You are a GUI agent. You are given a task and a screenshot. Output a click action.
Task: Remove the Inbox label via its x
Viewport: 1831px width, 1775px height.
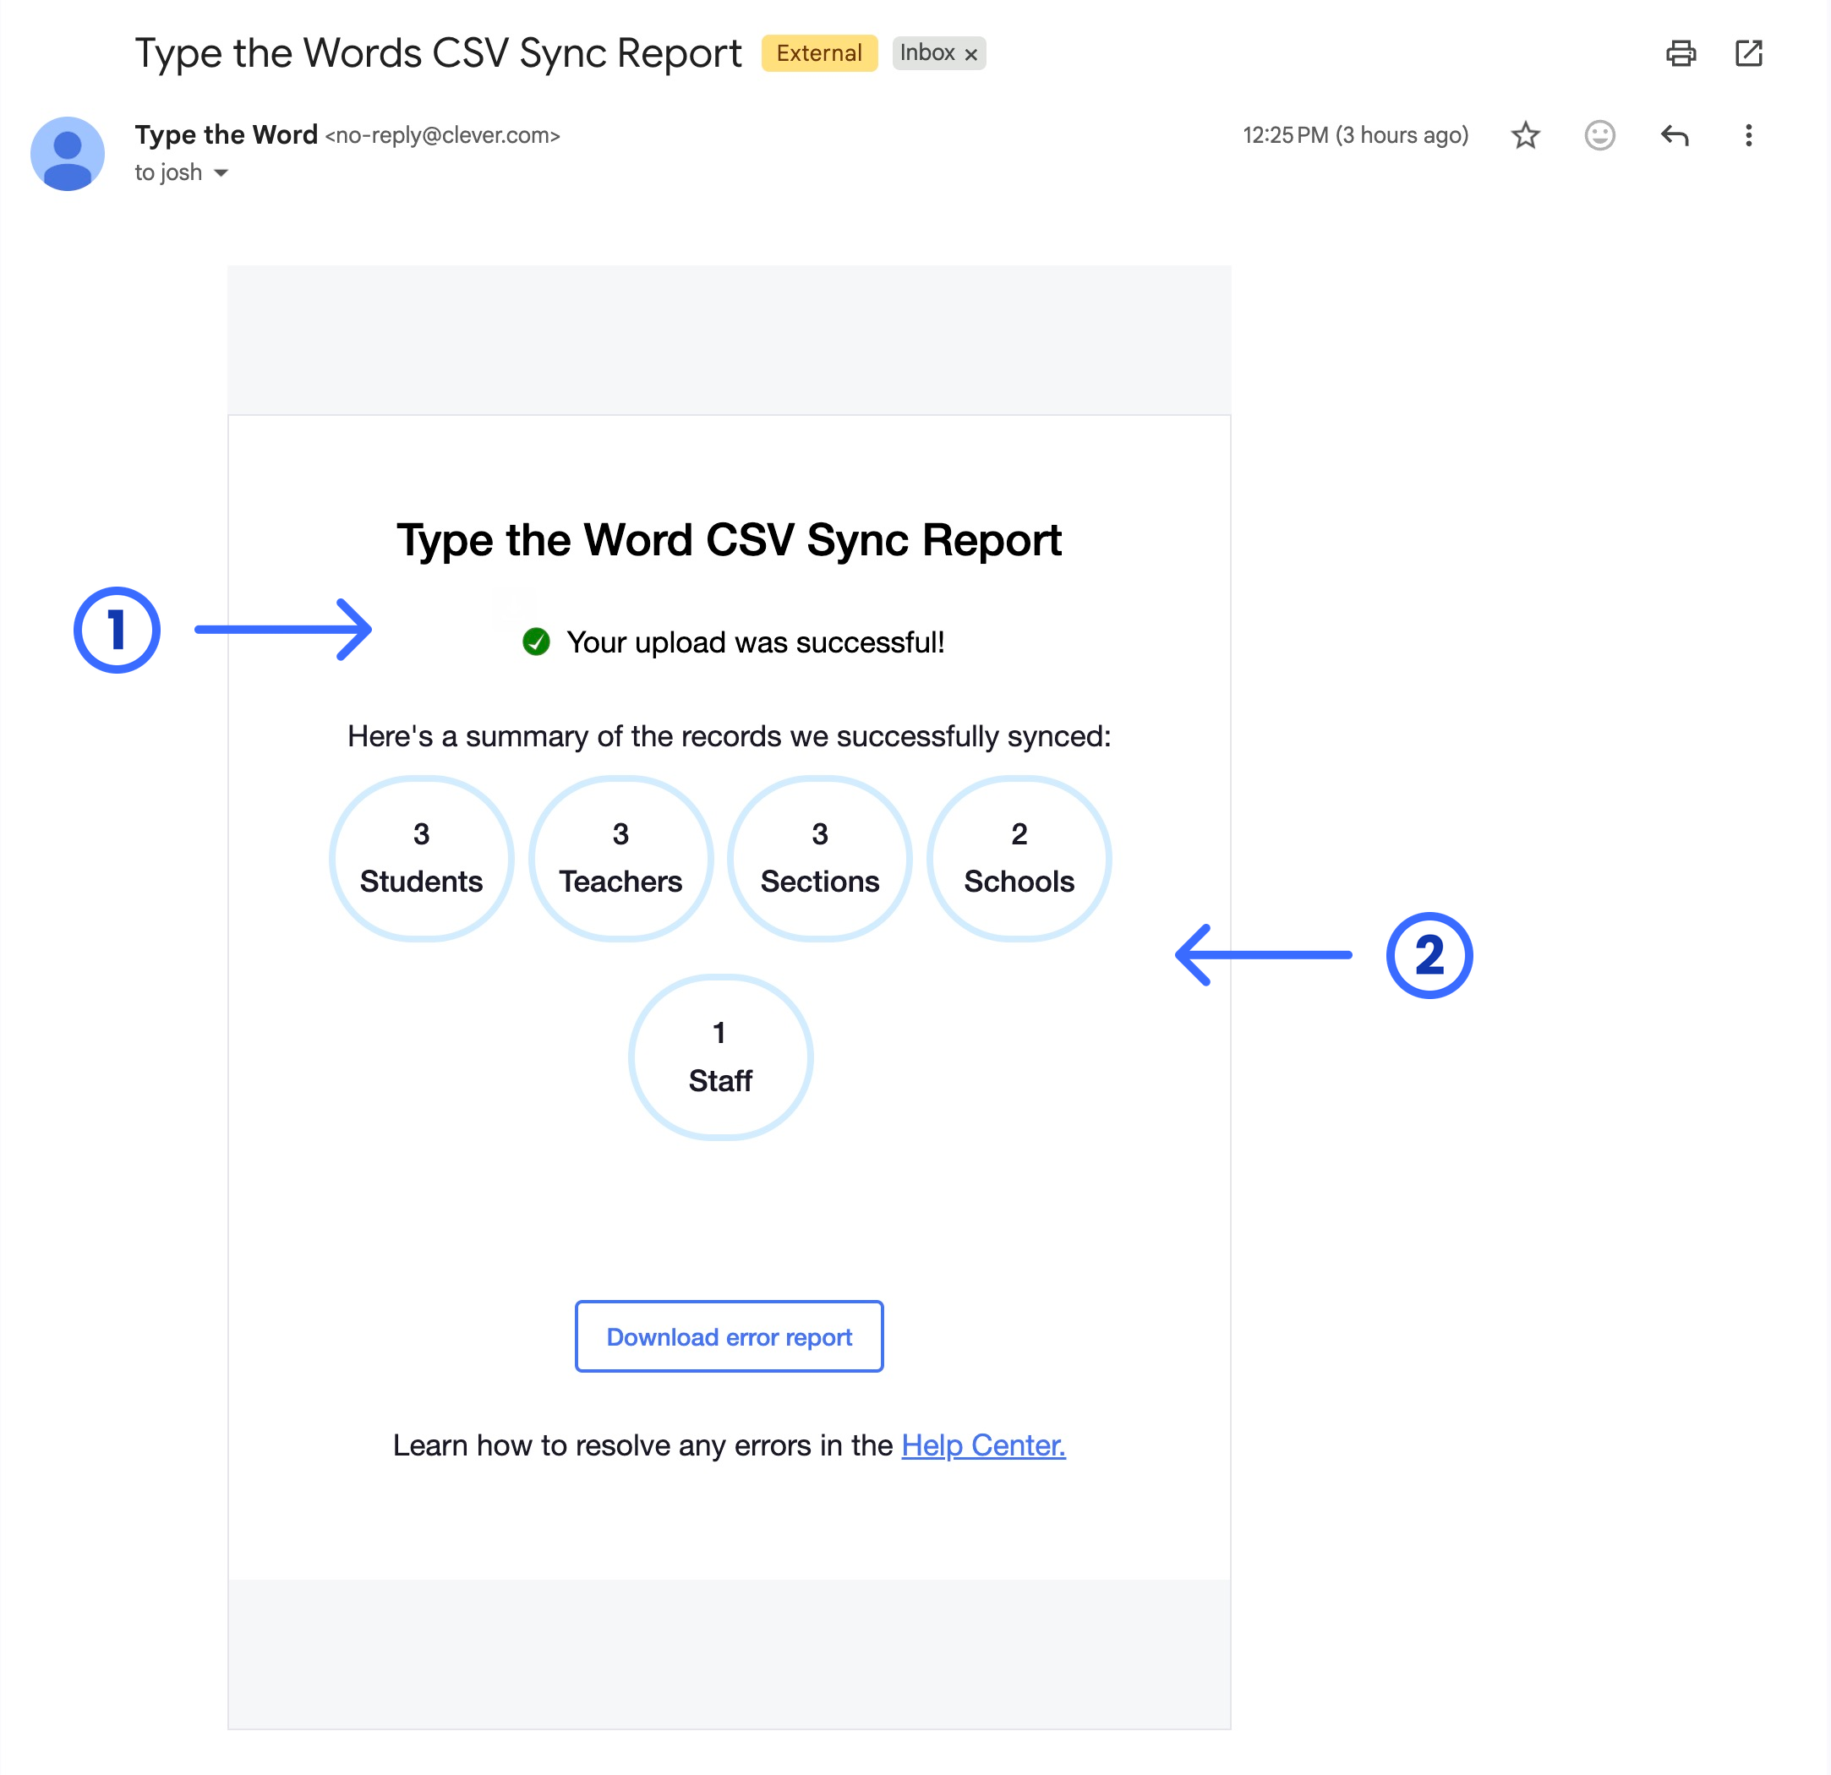click(x=970, y=54)
